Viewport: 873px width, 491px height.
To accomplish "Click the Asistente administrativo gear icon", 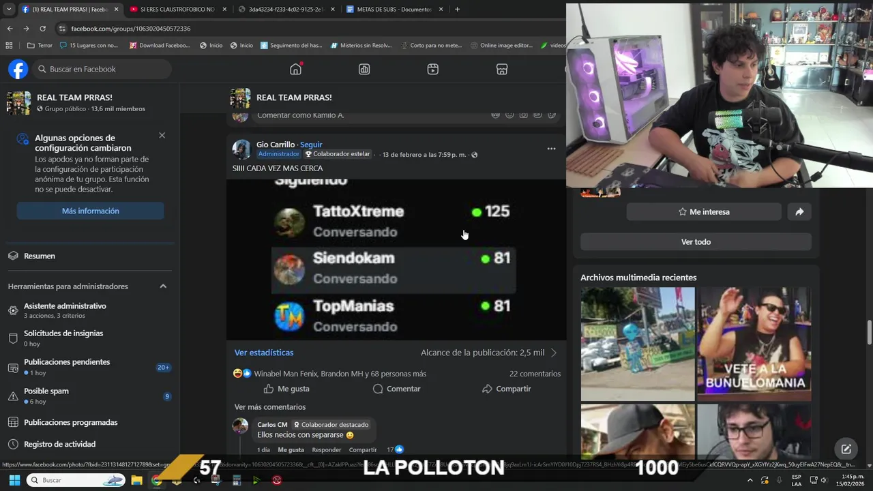I will click(x=13, y=310).
